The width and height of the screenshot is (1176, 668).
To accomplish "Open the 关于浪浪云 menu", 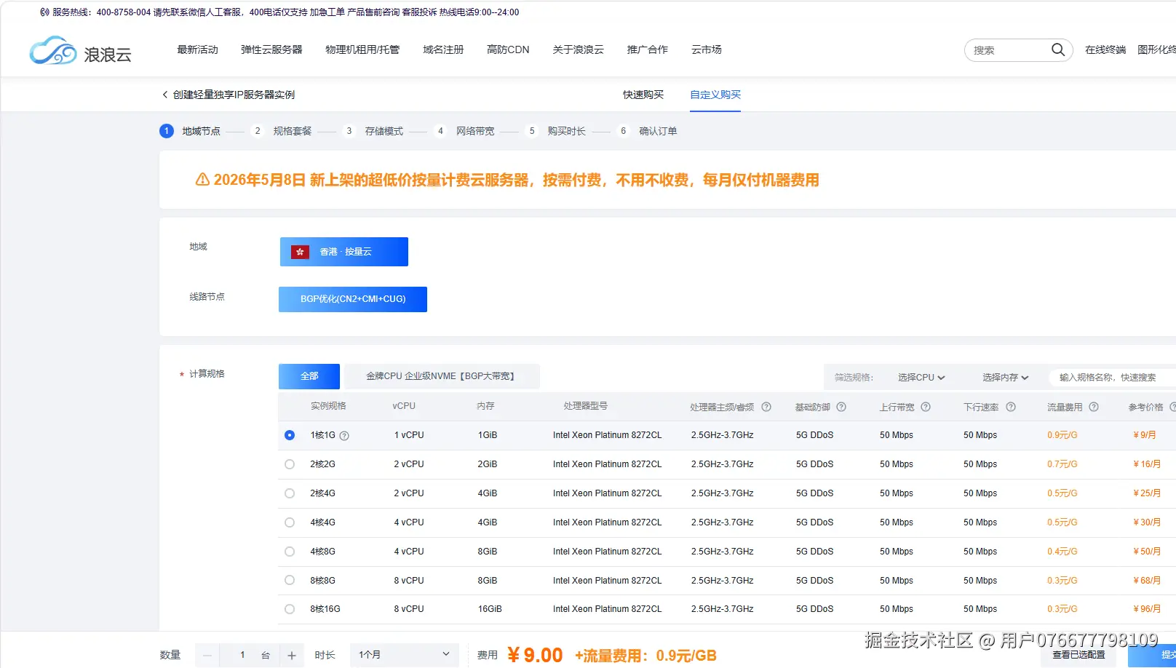I will tap(579, 49).
